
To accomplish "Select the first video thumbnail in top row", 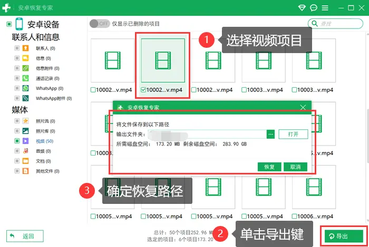I will (x=112, y=60).
